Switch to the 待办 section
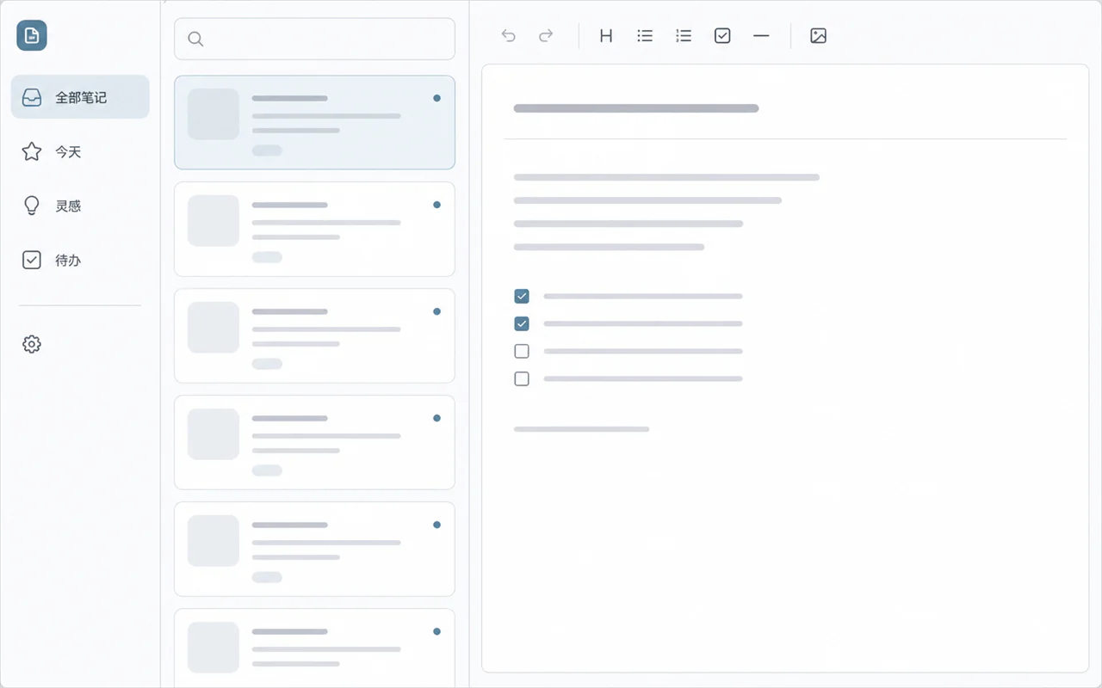Image resolution: width=1102 pixels, height=688 pixels. click(x=80, y=260)
